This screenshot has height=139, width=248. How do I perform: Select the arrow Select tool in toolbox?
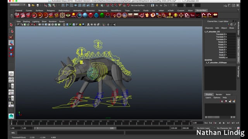(x=11, y=25)
